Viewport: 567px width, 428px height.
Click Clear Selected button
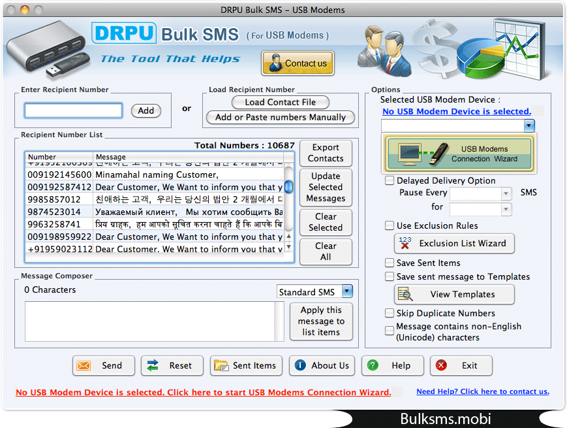(x=326, y=222)
